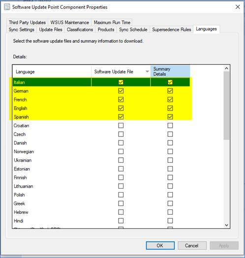Uncheck German Summary Details checkbox
Image resolution: width=245 pixels, height=258 pixels.
170,91
